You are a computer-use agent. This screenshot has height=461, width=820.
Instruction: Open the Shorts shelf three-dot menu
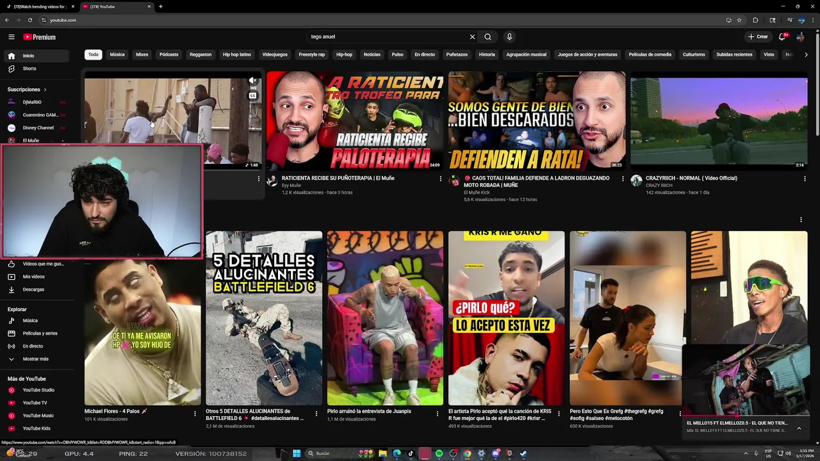(x=801, y=220)
